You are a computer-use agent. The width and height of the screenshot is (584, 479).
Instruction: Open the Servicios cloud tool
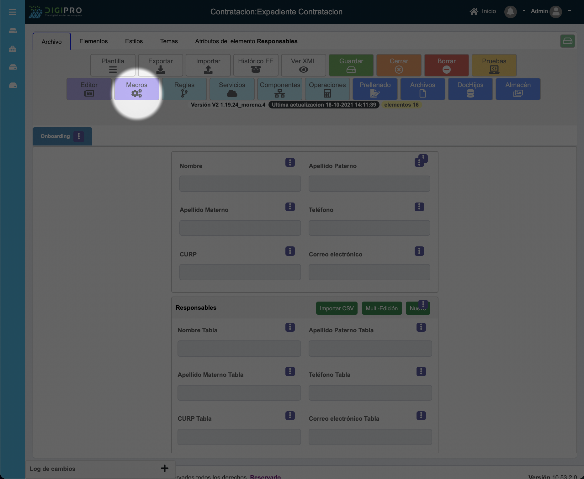(x=232, y=89)
